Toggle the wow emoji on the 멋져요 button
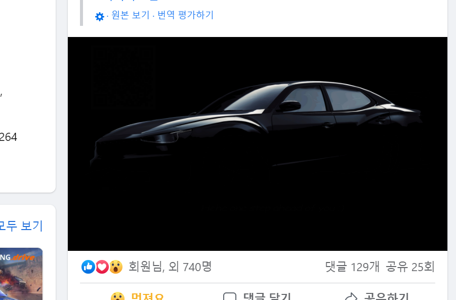 (x=117, y=296)
